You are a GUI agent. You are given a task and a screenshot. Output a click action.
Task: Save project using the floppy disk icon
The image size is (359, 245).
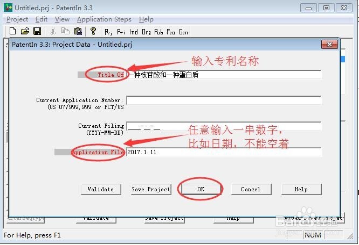click(x=37, y=31)
